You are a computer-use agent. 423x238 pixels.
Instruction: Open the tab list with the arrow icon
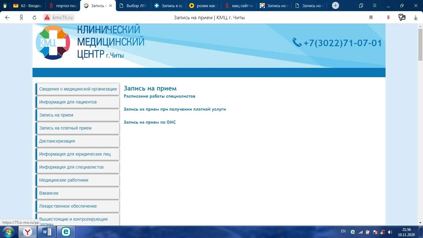coord(360,5)
